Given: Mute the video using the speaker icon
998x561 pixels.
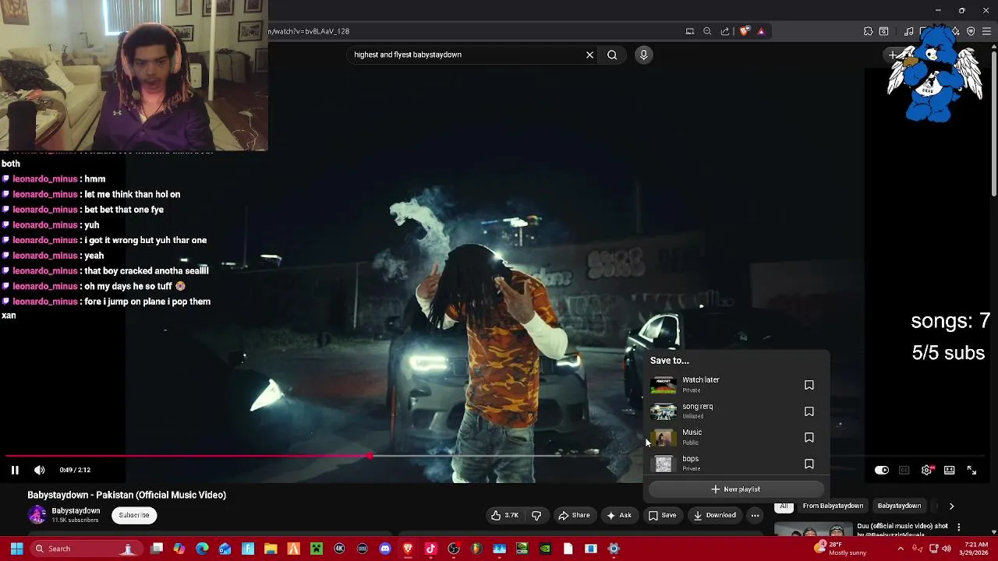Looking at the screenshot, I should point(40,470).
